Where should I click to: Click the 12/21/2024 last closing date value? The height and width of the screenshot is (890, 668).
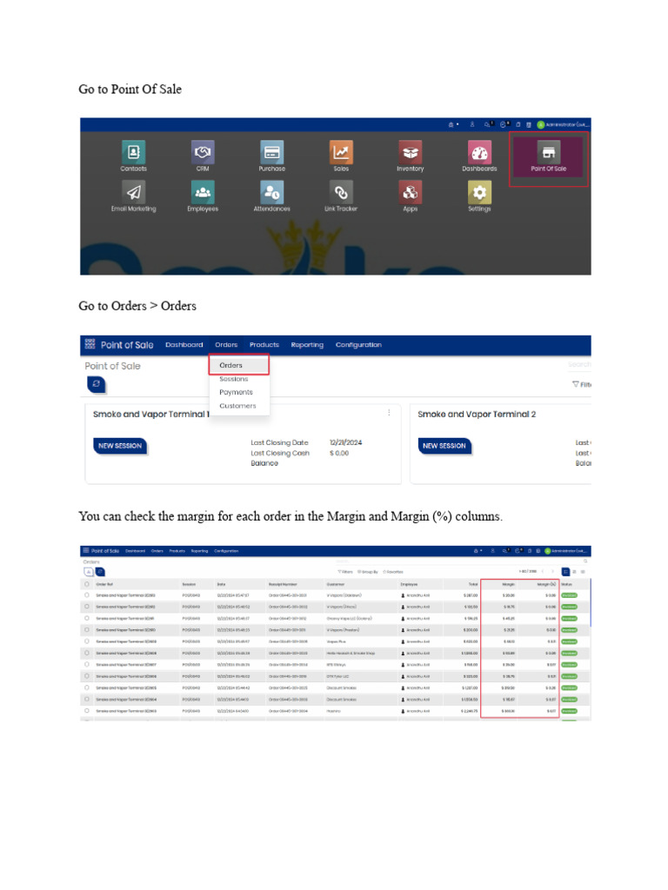[345, 442]
